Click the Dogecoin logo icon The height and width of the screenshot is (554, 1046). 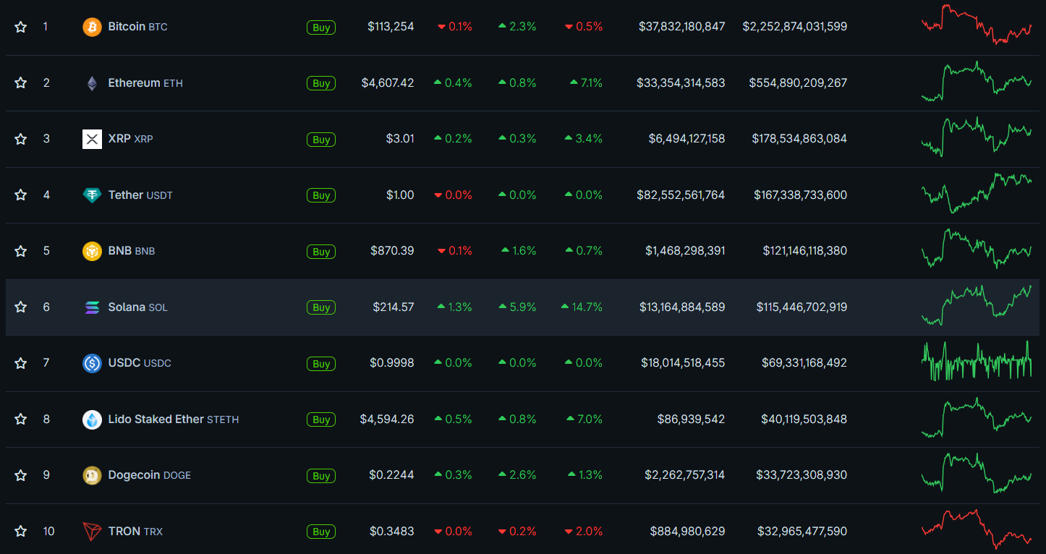coord(92,475)
